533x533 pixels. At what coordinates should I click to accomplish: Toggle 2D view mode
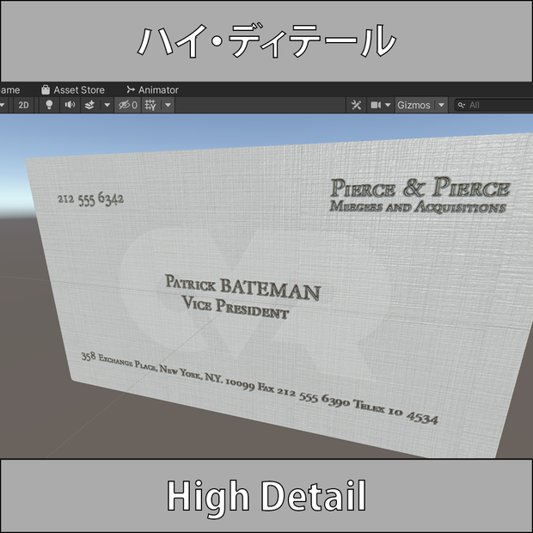coord(23,105)
